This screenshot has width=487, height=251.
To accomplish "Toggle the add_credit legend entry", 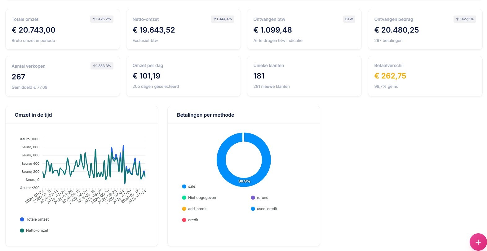I will [x=194, y=209].
